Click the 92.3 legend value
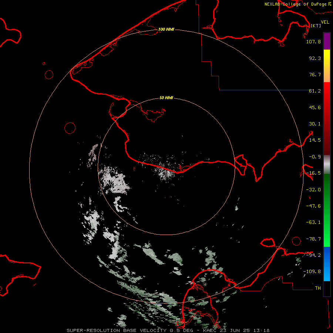The width and height of the screenshot is (333, 333). (315, 58)
